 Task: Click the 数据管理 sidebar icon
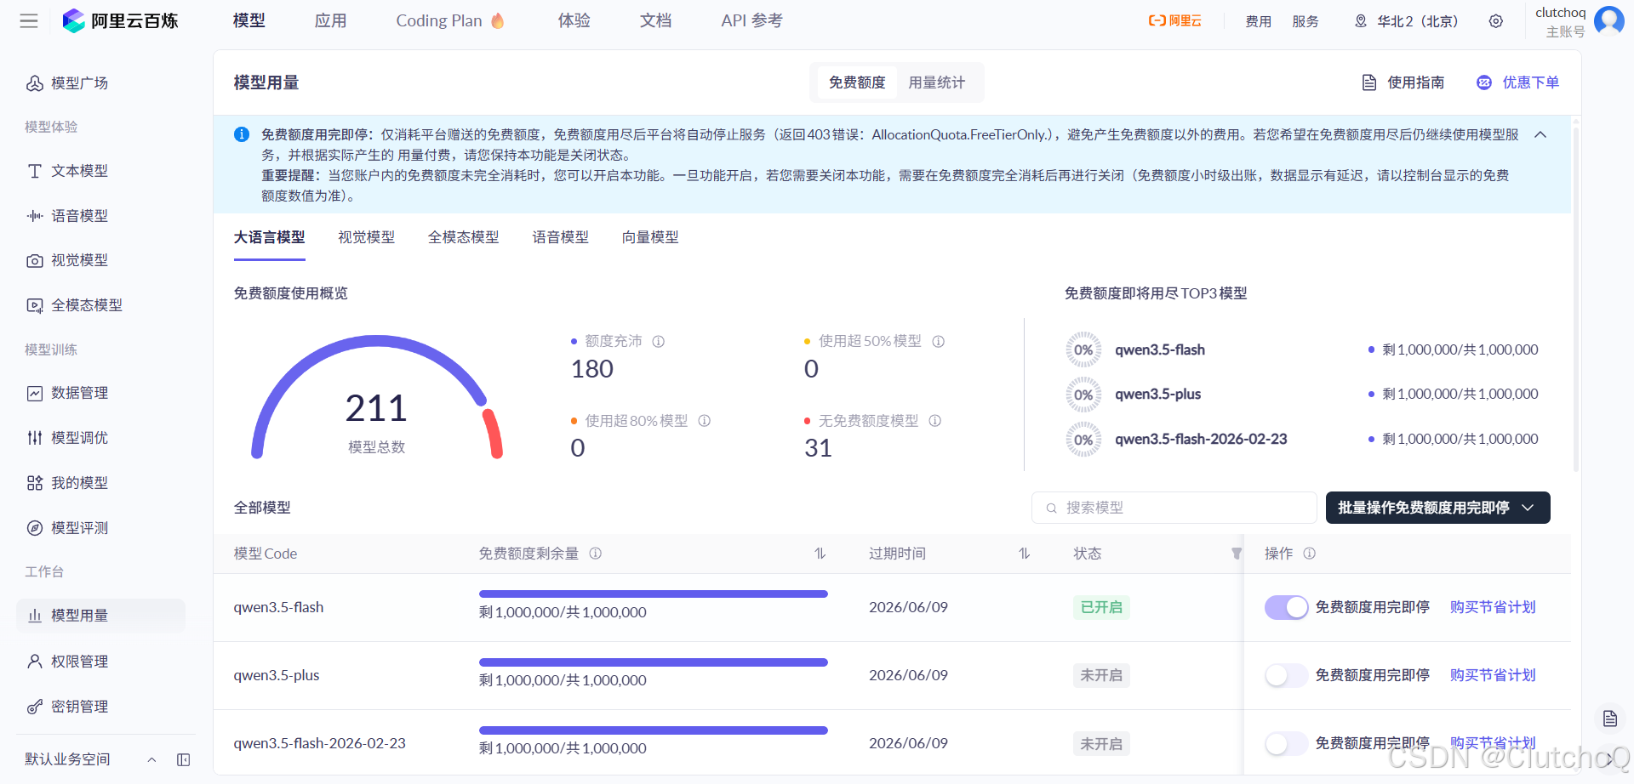(x=35, y=393)
